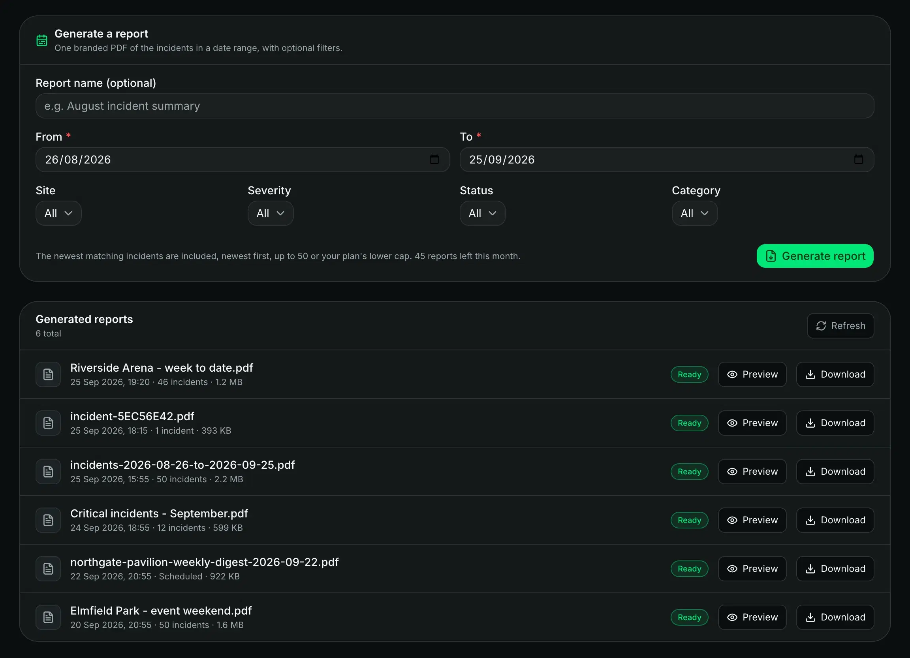This screenshot has height=658, width=910.
Task: Expand the Severity filter dropdown
Action: [x=271, y=213]
